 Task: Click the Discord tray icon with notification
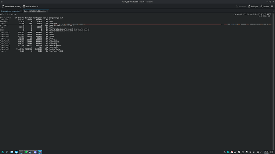tap(232, 152)
